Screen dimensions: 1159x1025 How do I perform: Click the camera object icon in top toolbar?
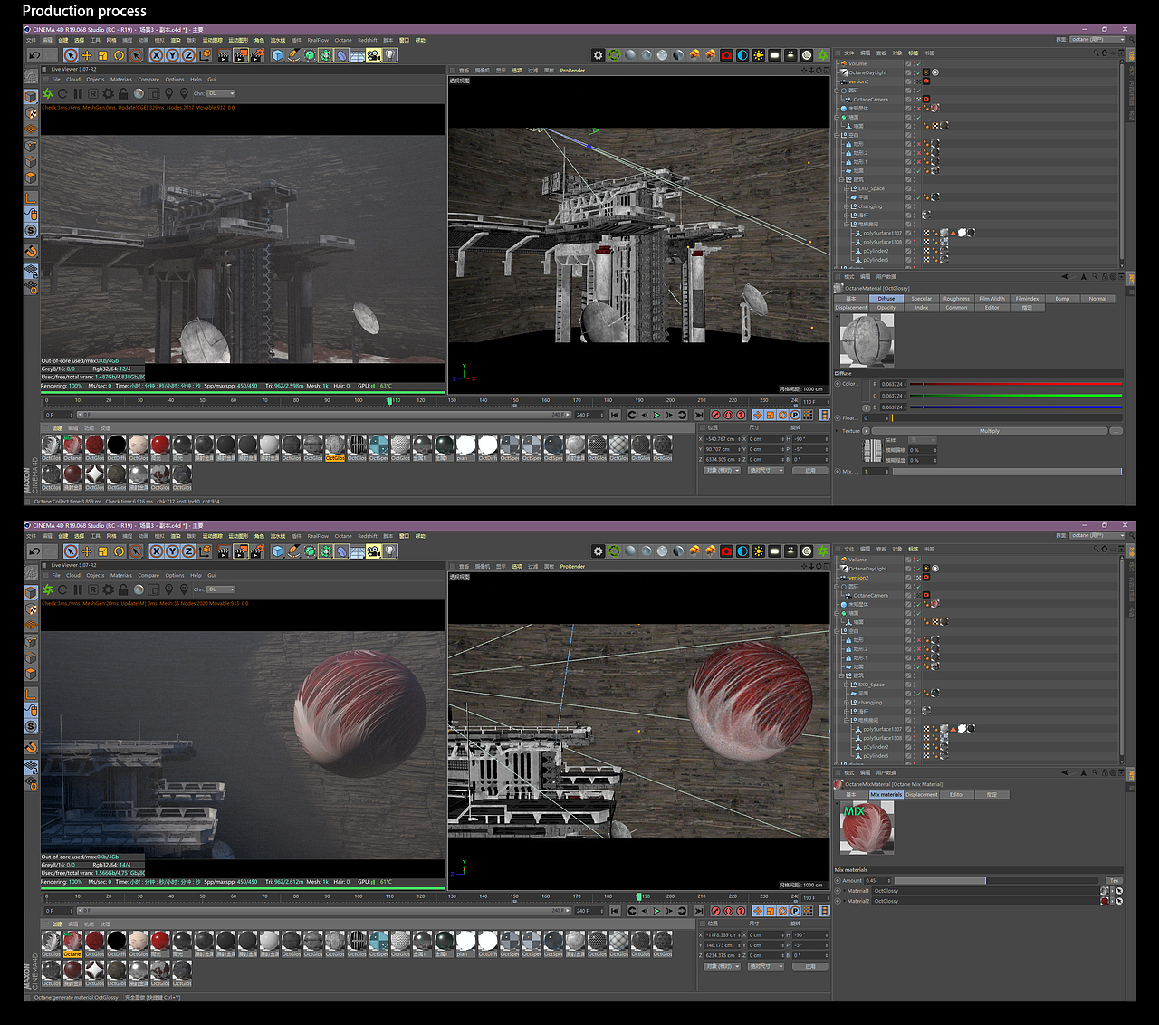(x=373, y=55)
